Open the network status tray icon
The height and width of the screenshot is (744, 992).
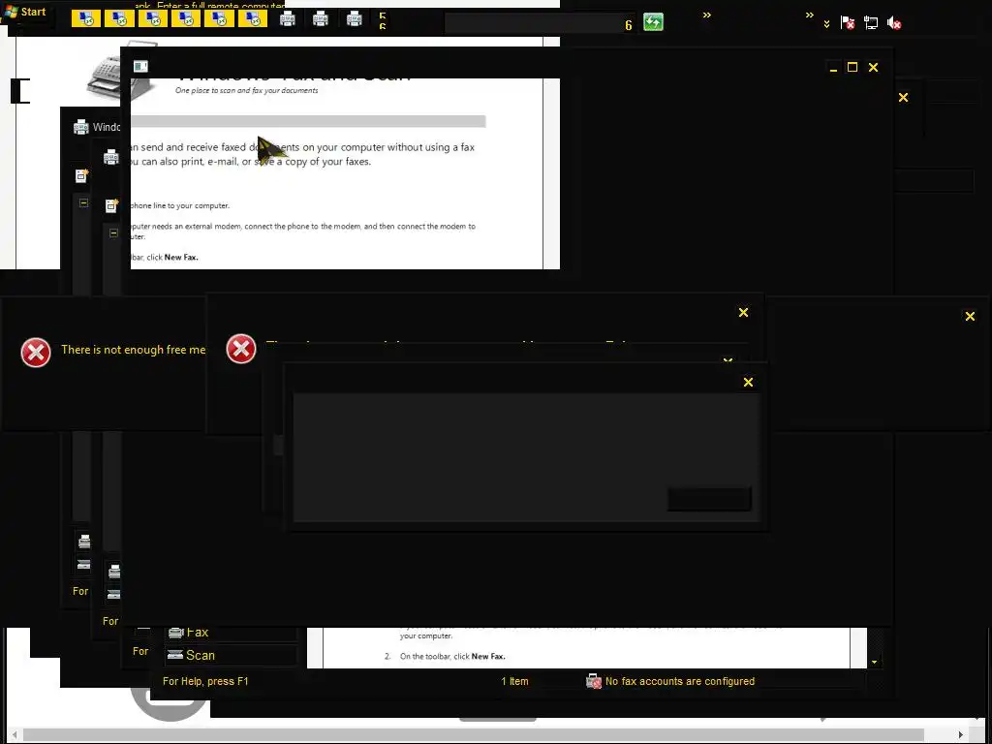coord(871,23)
